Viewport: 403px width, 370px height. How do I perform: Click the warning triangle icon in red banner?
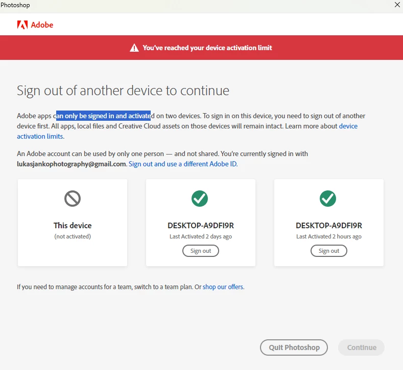coord(134,48)
